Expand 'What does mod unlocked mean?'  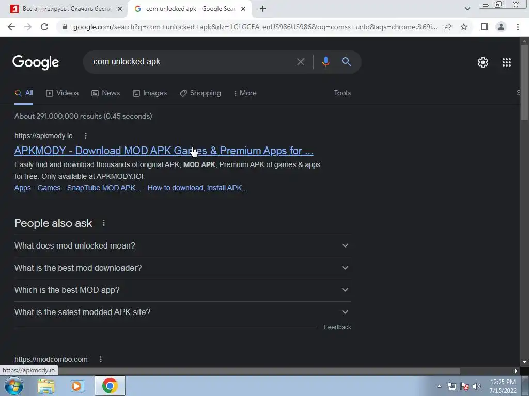click(183, 246)
